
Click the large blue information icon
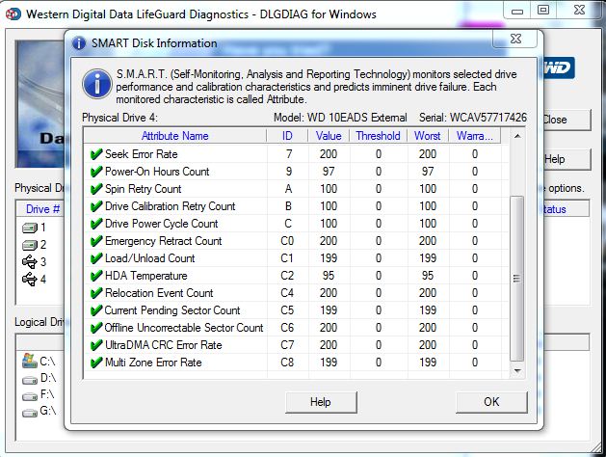[x=97, y=84]
